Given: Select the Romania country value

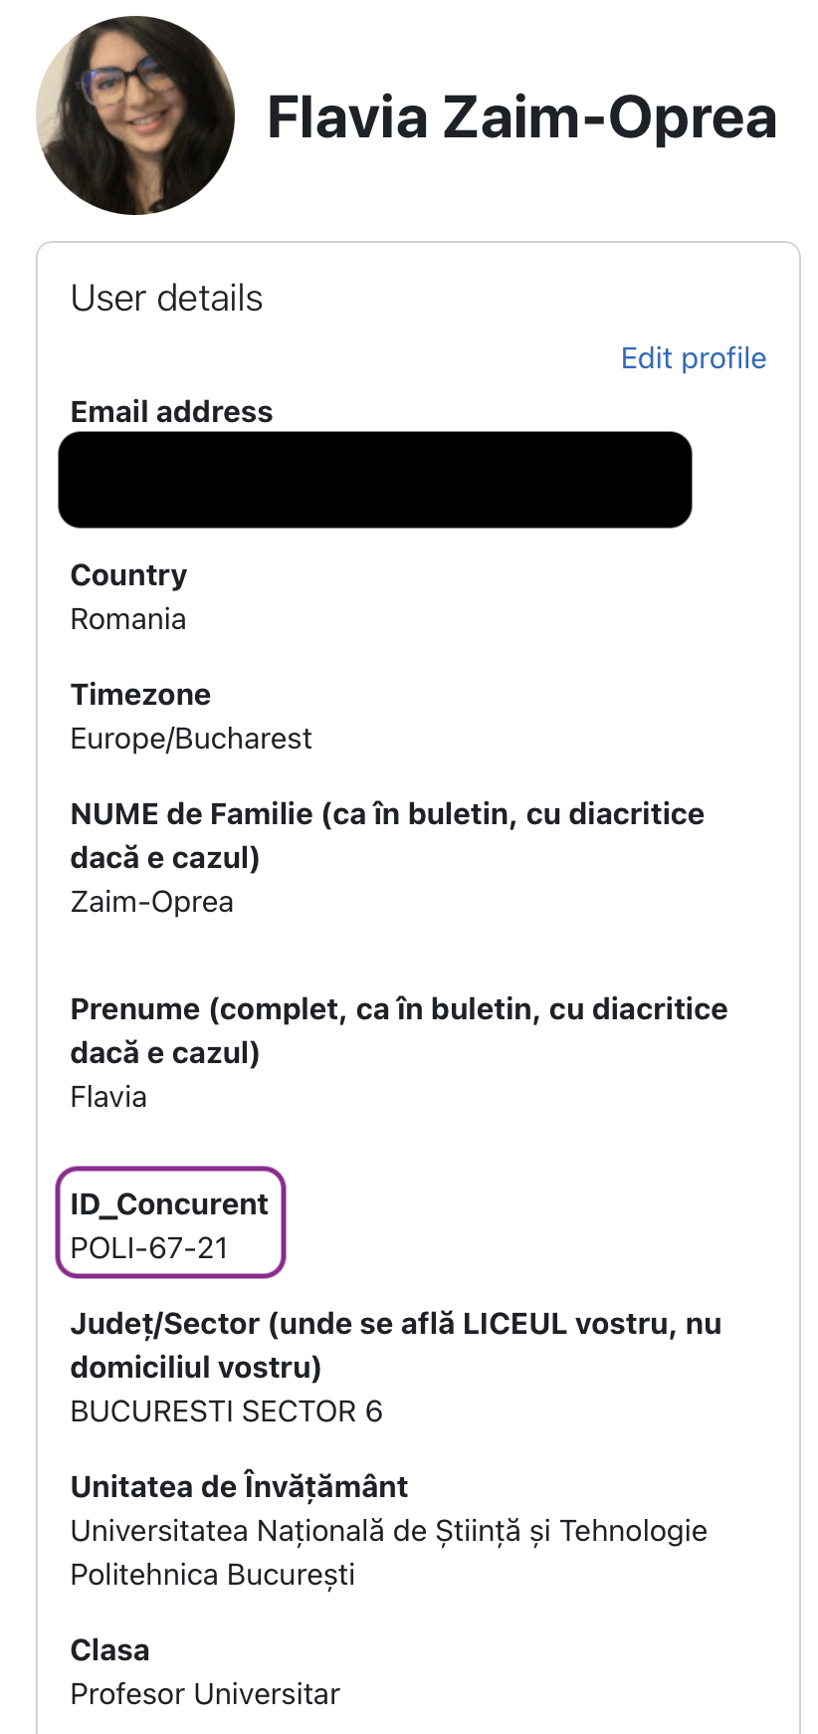Looking at the screenshot, I should [x=128, y=619].
